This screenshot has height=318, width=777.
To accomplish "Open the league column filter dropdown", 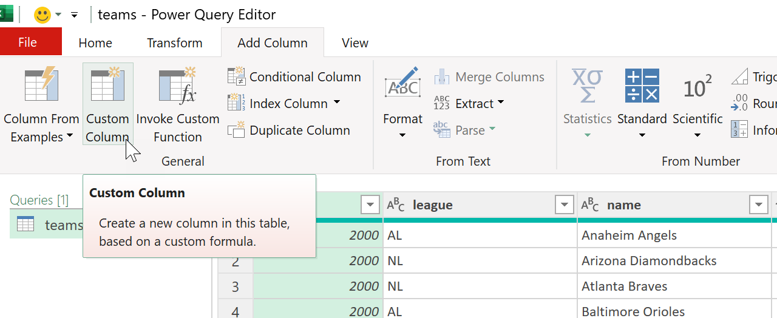I will [x=565, y=205].
